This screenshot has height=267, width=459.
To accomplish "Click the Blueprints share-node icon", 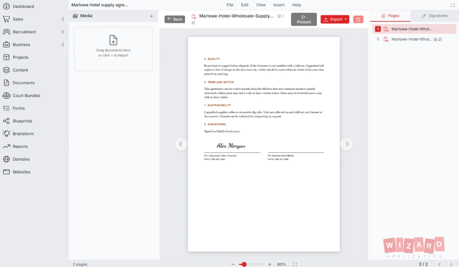I will tap(6, 121).
